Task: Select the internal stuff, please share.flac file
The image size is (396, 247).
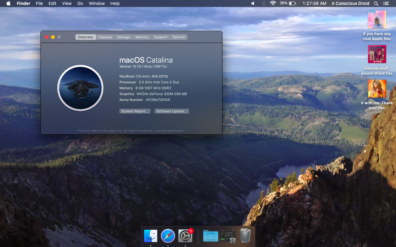Action: click(377, 54)
